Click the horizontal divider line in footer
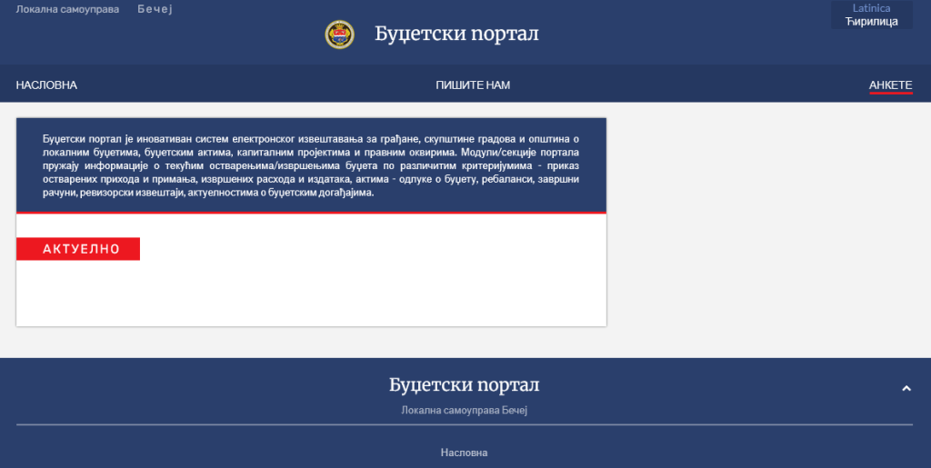 [464, 424]
